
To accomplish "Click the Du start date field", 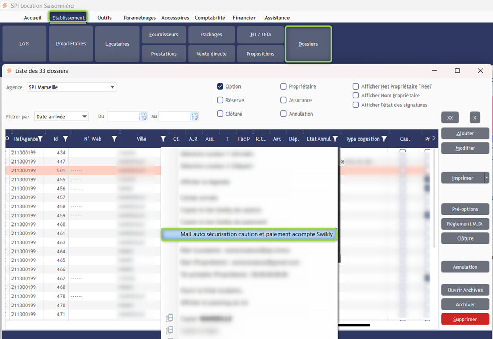I will 123,117.
